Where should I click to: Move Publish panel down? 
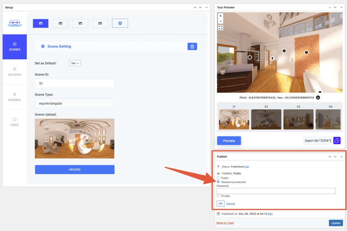(335, 156)
